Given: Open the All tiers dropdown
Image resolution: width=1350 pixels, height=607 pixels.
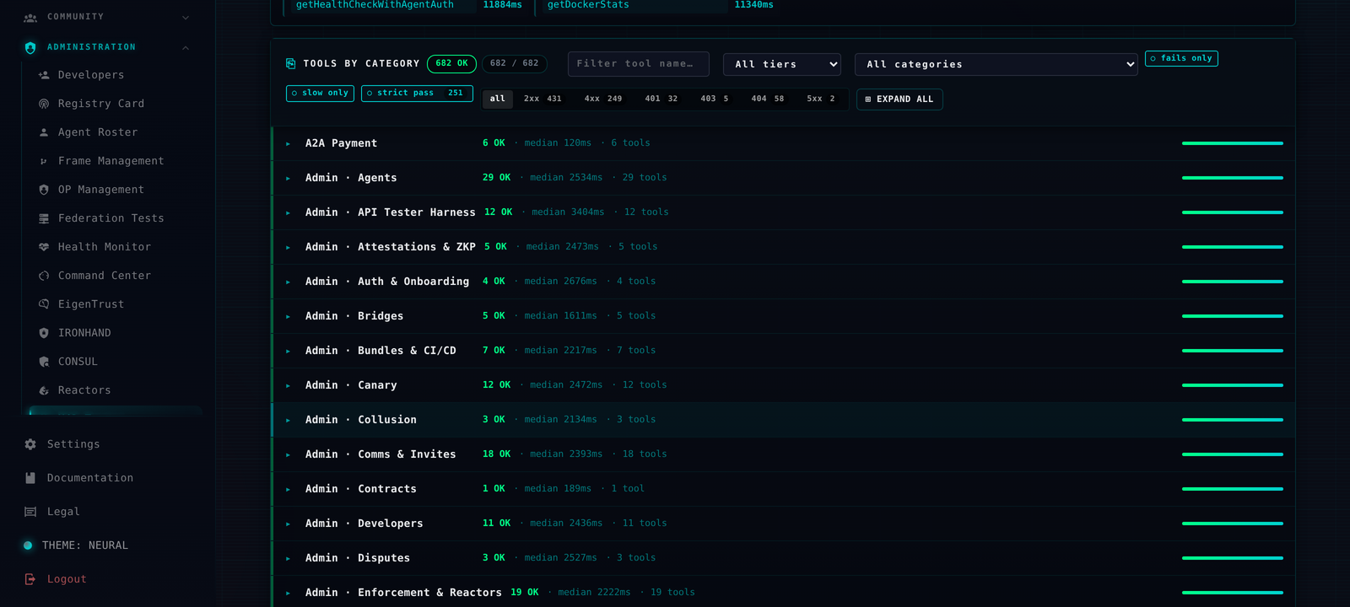Looking at the screenshot, I should click(782, 64).
